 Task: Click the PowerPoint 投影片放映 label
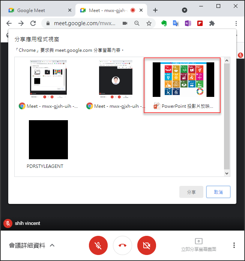pos(187,106)
